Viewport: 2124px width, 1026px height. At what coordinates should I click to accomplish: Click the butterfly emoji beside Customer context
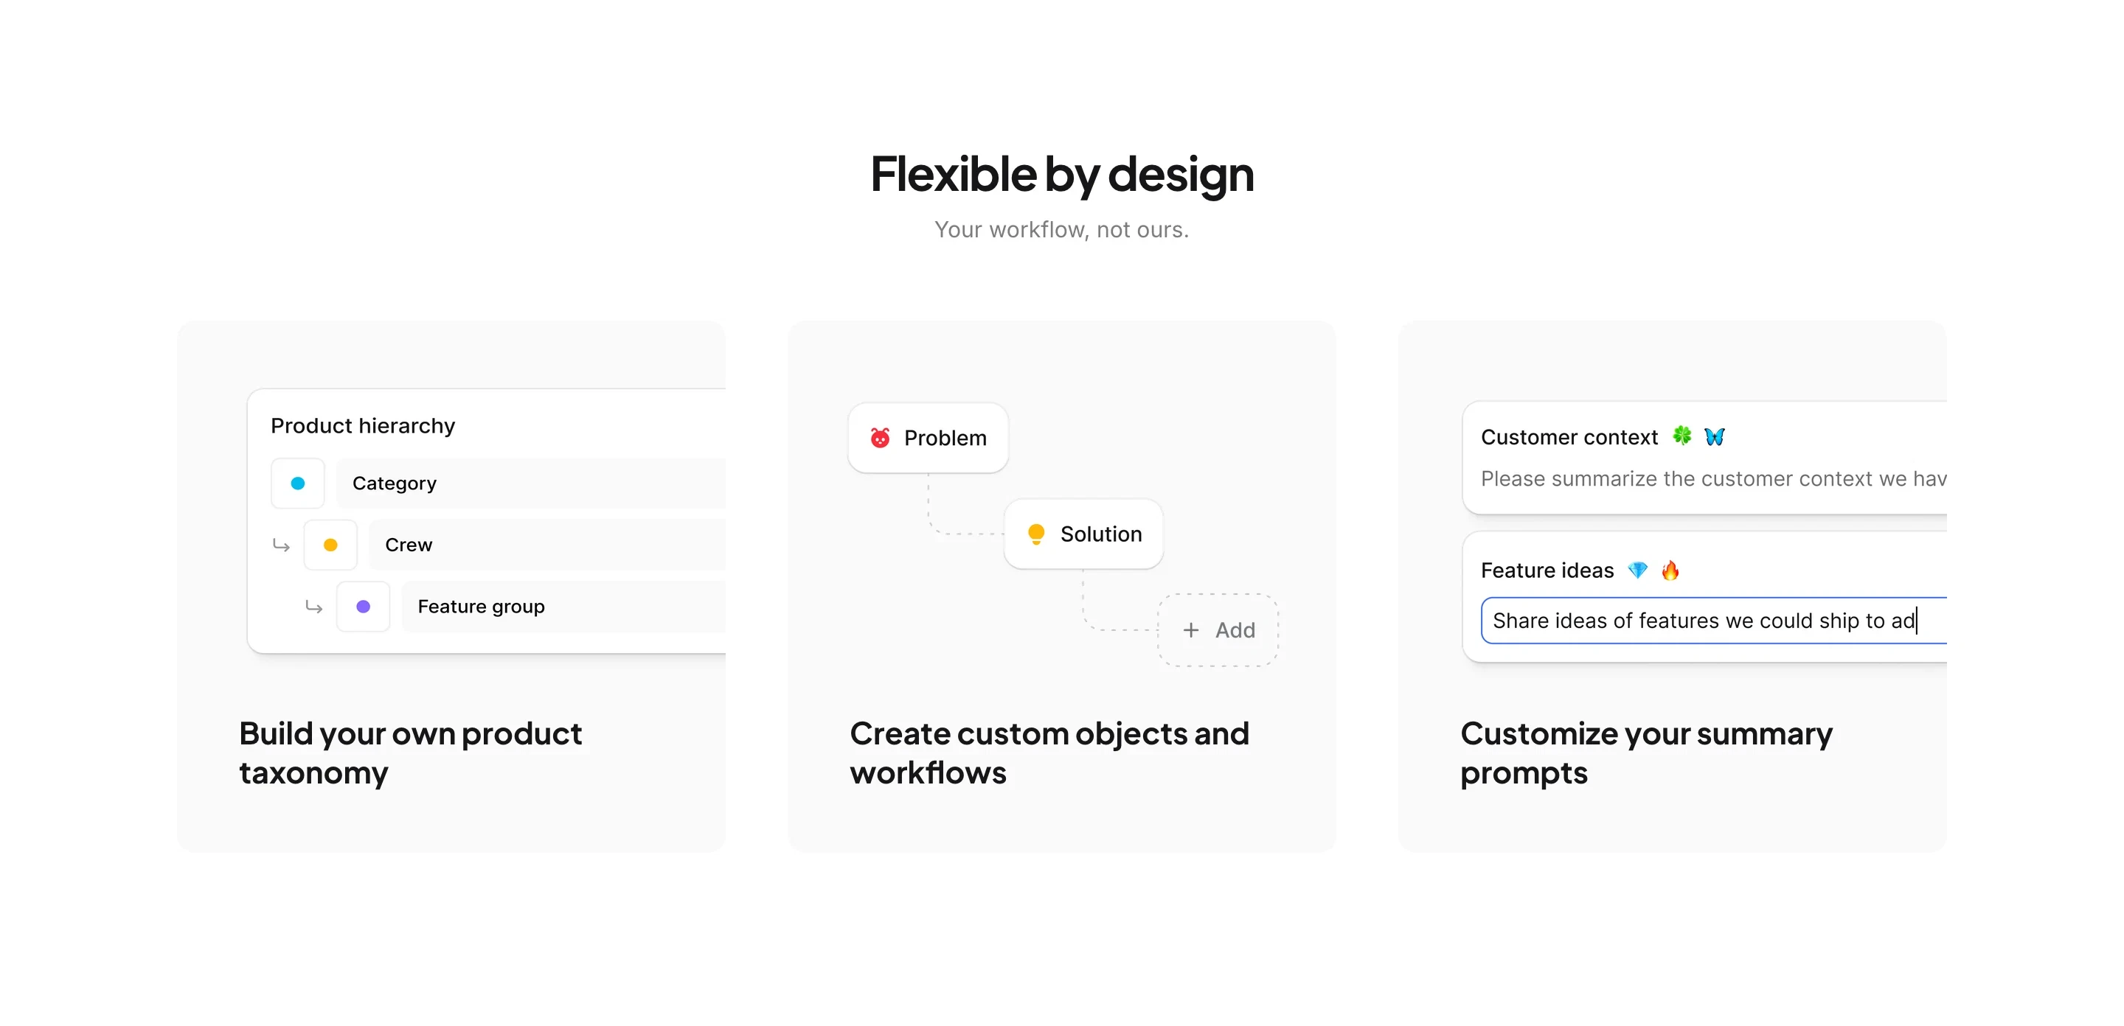point(1716,437)
